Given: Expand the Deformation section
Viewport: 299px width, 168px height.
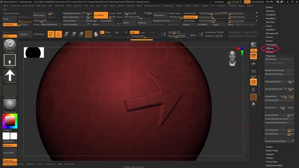Looking at the screenshot, I should coord(271,45).
